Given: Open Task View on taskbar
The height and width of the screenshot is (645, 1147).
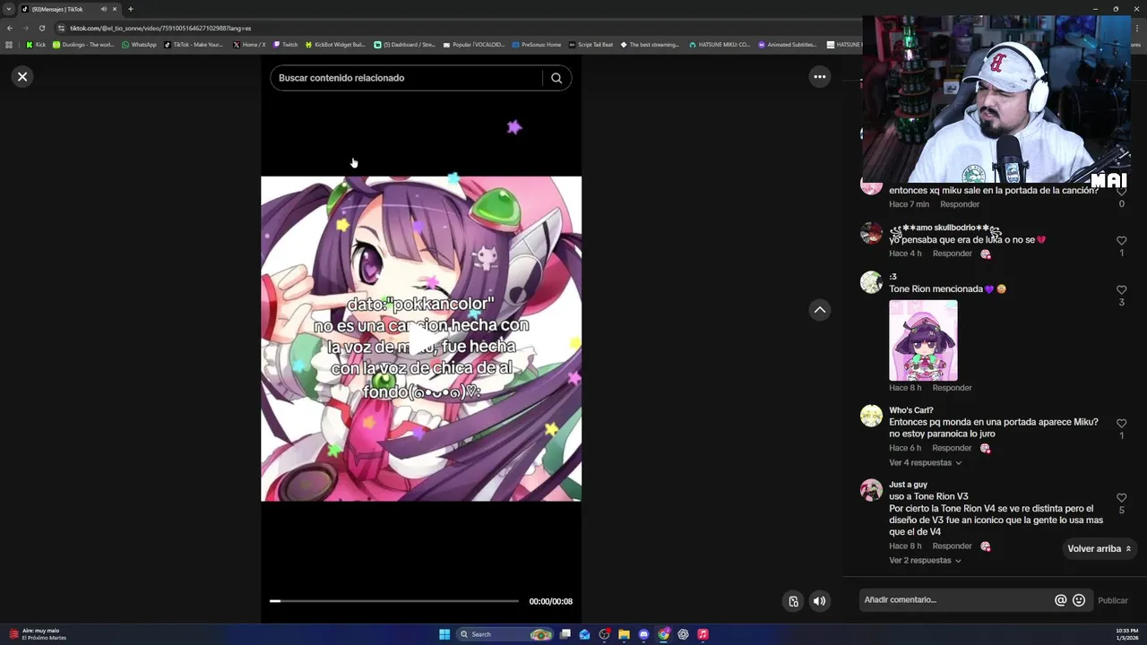Looking at the screenshot, I should click(565, 634).
